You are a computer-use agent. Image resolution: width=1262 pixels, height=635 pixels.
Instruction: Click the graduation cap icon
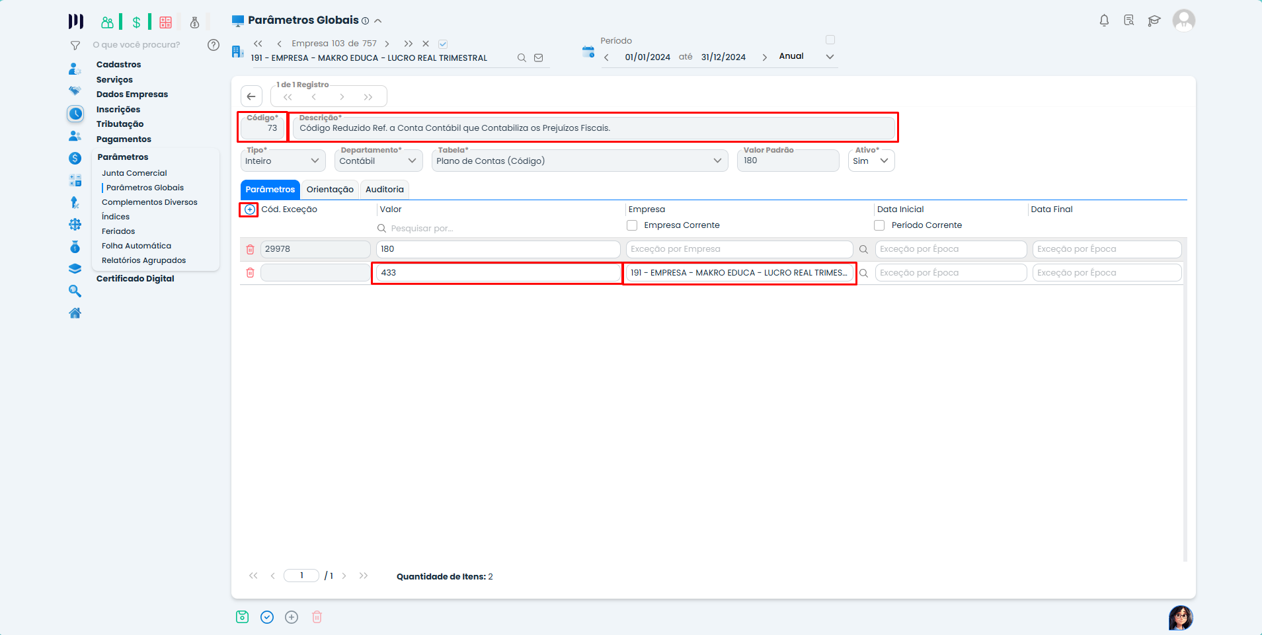pos(1154,20)
